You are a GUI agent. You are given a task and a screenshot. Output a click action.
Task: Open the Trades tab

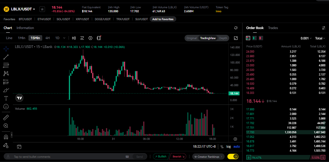tap(273, 28)
